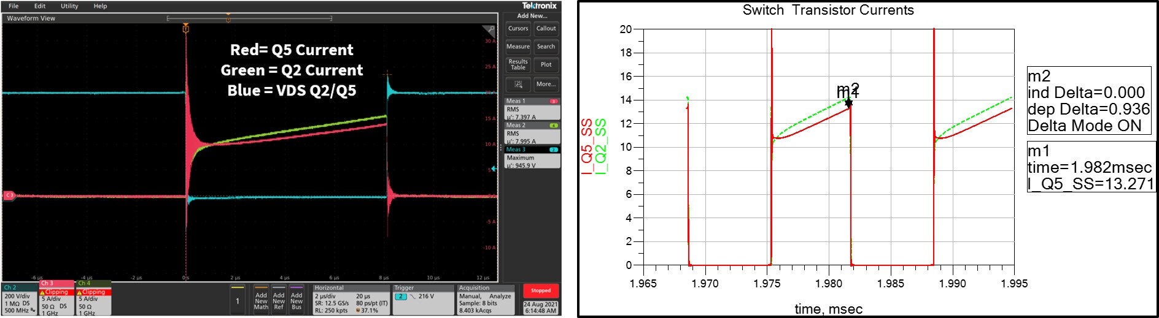This screenshot has height=318, width=1159.
Task: Click the m2 delta readout box
Action: pos(1088,101)
